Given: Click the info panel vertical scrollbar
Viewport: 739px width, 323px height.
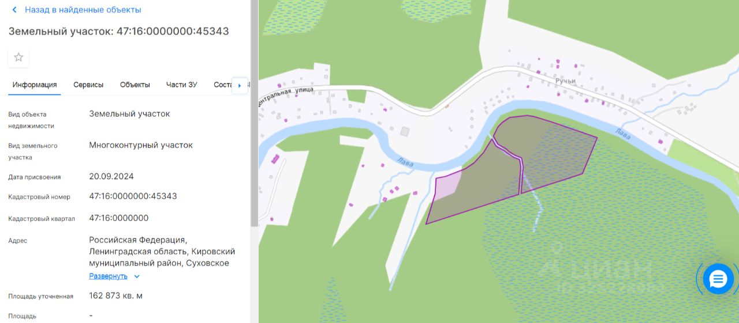Looking at the screenshot, I should click(x=254, y=115).
